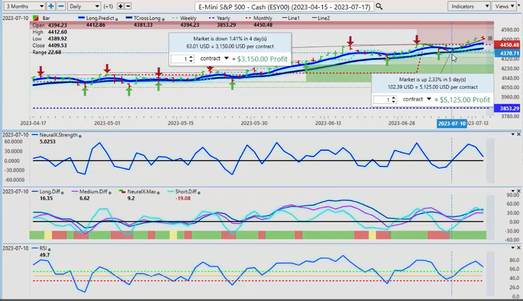Open contract dropdown in $5,125.00 Profit box
The width and height of the screenshot is (523, 301).
point(429,99)
